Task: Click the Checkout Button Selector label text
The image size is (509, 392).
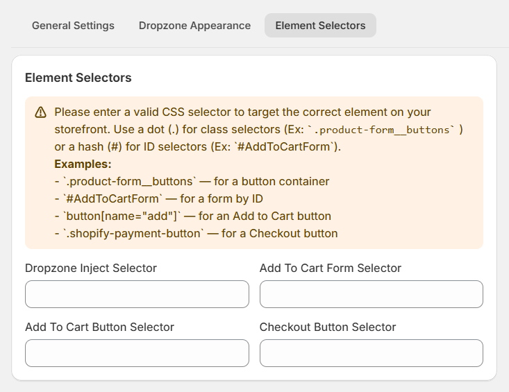Action: (328, 327)
